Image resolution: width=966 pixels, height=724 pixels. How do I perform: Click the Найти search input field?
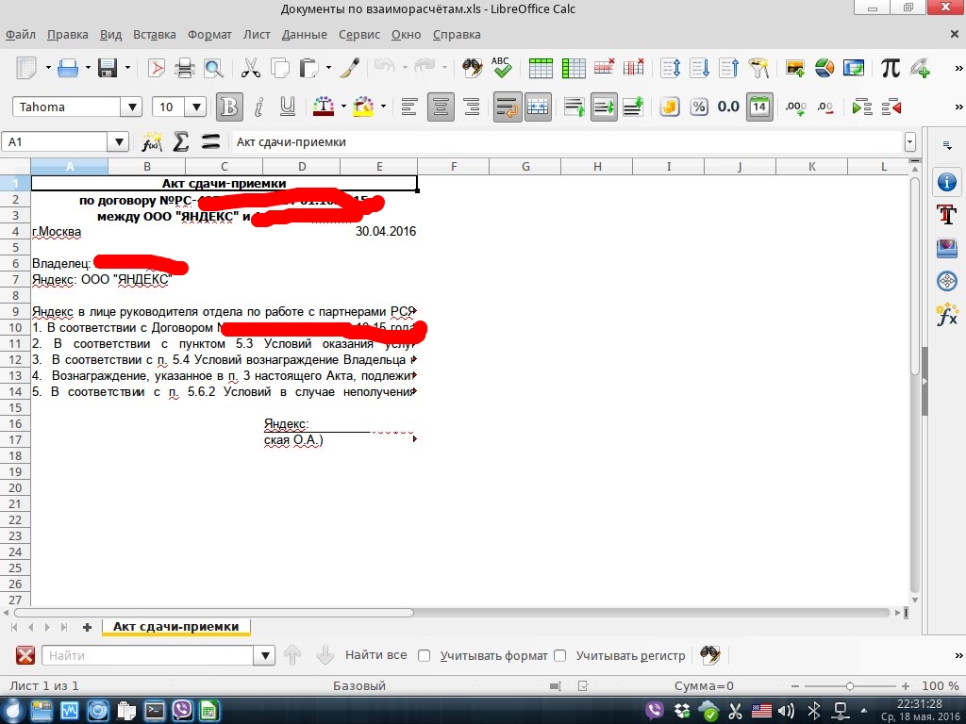148,656
